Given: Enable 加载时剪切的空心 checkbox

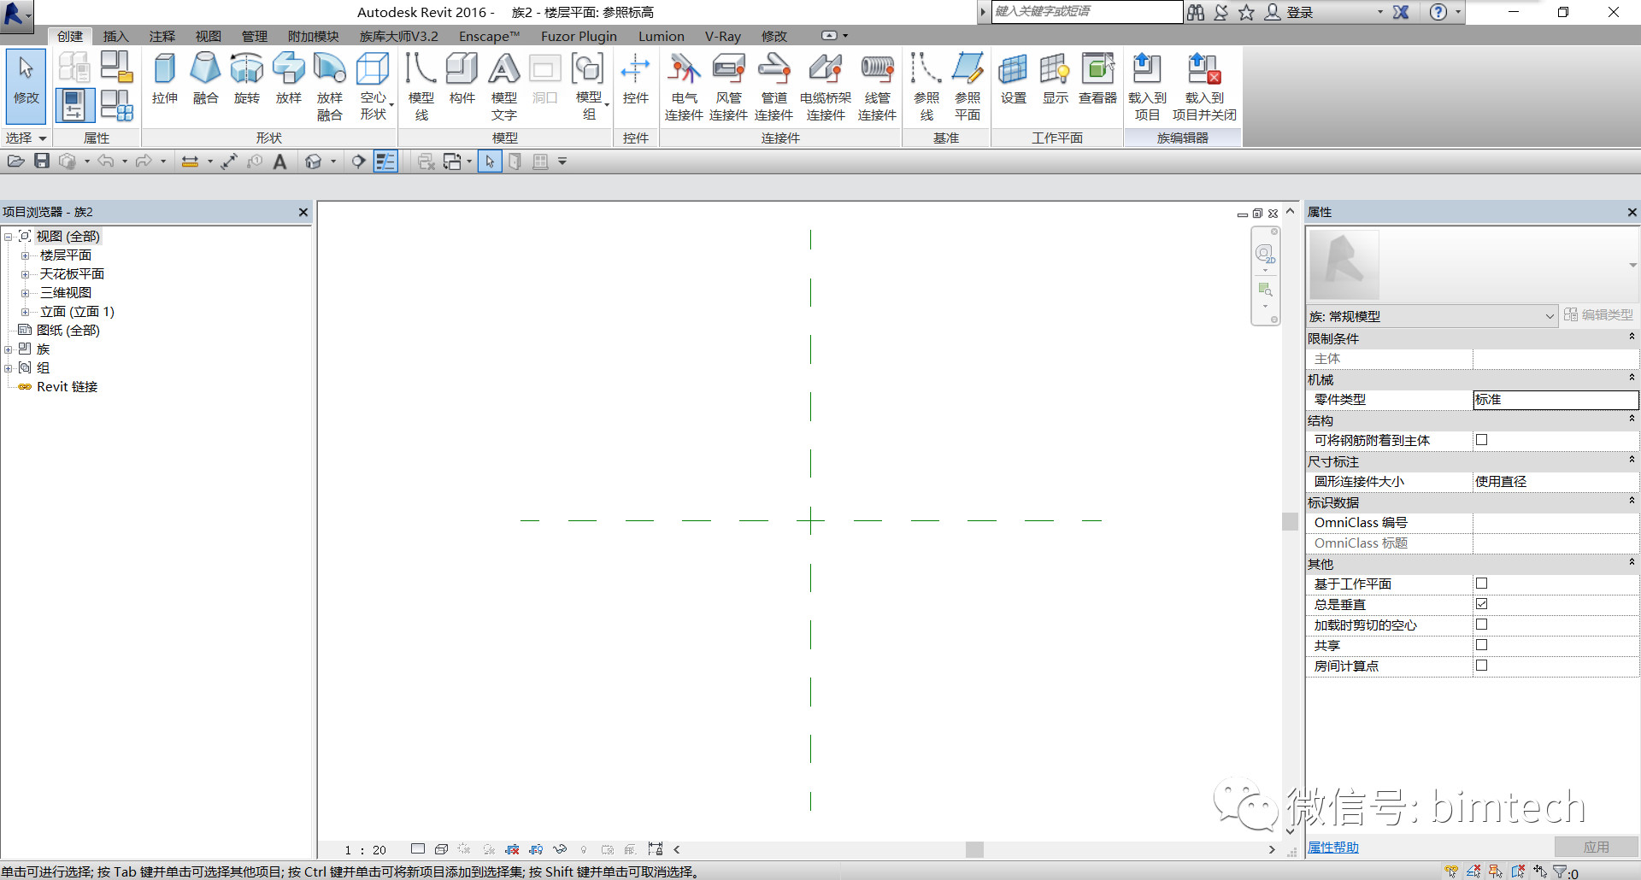Looking at the screenshot, I should tap(1482, 625).
